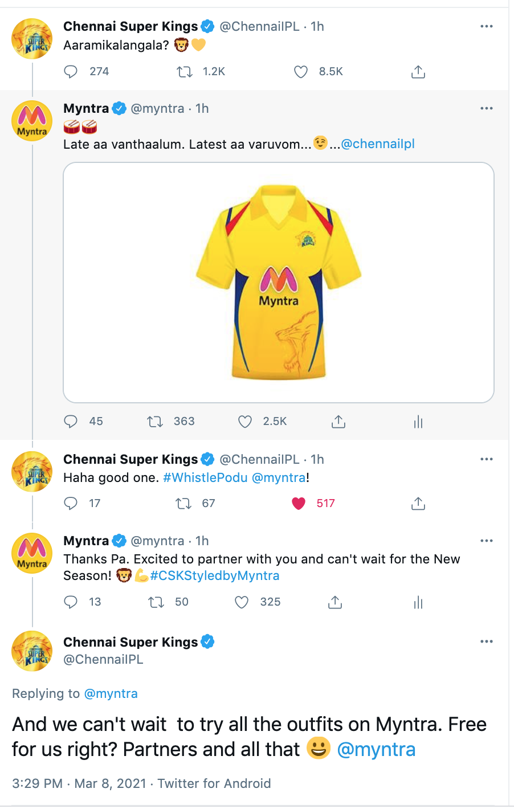This screenshot has height=809, width=514.
Task: Click @myntra in the 'Replying to' line
Action: tap(111, 693)
